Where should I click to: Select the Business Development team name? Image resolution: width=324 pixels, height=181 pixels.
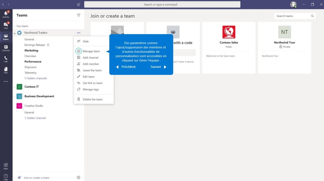(39, 96)
